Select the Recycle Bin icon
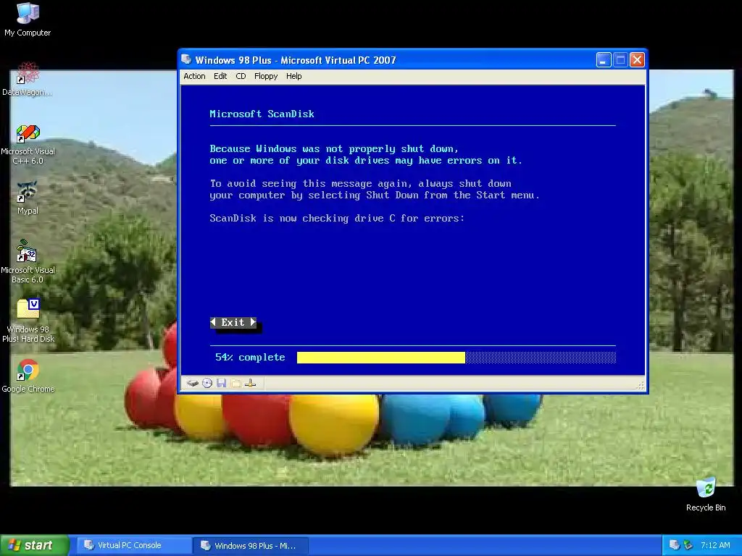 point(706,494)
